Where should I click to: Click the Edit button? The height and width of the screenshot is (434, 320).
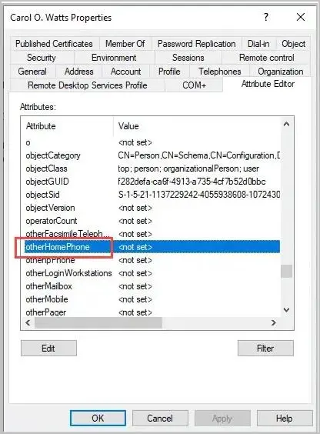(x=48, y=348)
